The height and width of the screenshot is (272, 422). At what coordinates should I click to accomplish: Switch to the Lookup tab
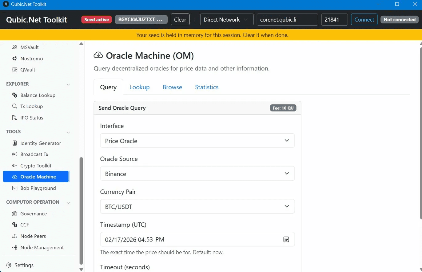(140, 87)
